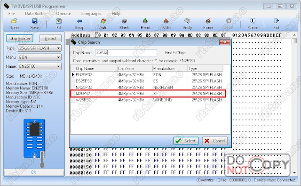Click the Chip Search button
Image resolution: width=301 pixels, height=186 pixels.
tap(20, 39)
